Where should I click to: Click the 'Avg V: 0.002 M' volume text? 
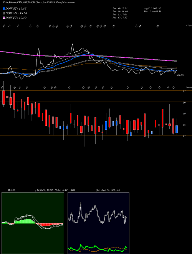point(152,8)
